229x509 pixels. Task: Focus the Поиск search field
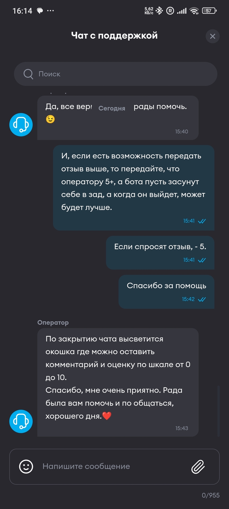pos(124,74)
